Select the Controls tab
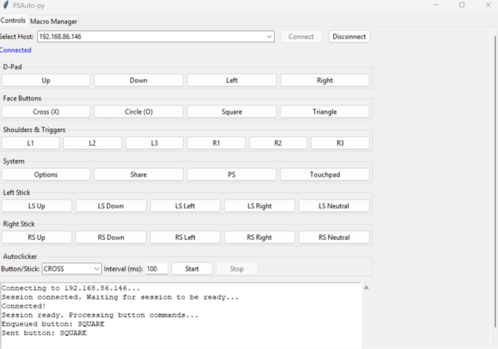This screenshot has width=498, height=349. [x=13, y=21]
